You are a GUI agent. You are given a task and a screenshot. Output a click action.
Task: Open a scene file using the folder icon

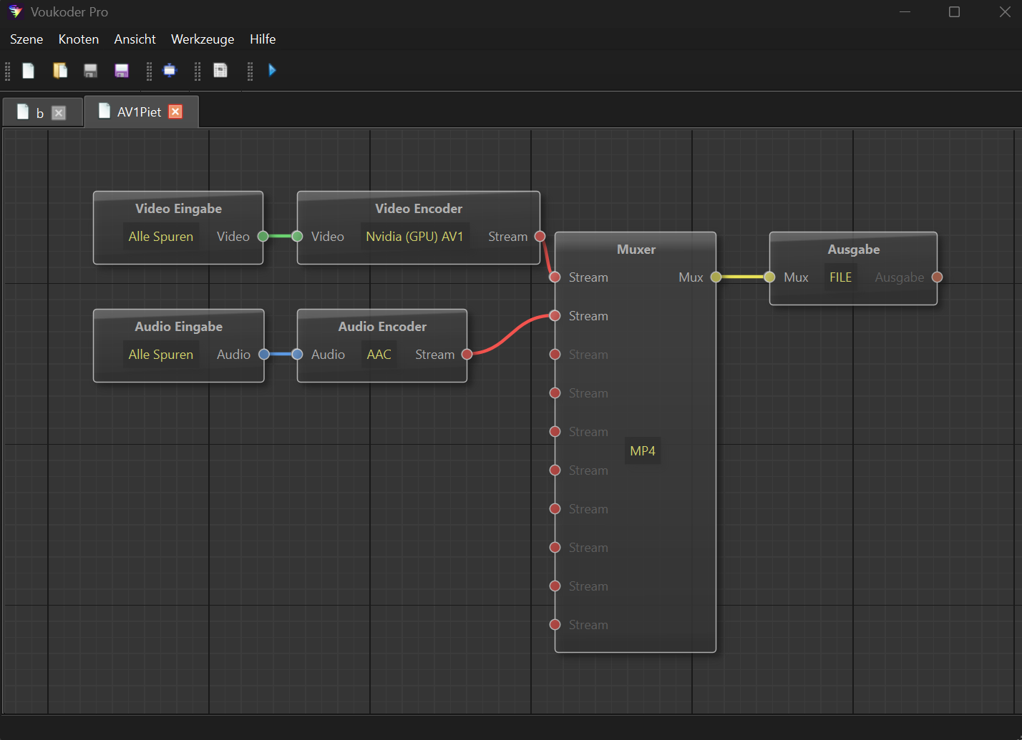pos(60,70)
